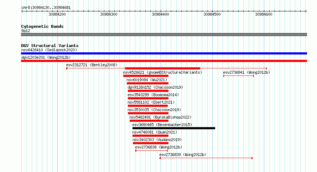Click the red bar under nsv4526621
317x172 pixels.
click(x=146, y=76)
